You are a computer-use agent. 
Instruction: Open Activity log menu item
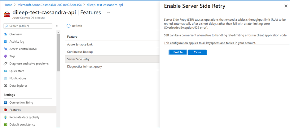[x=17, y=42]
